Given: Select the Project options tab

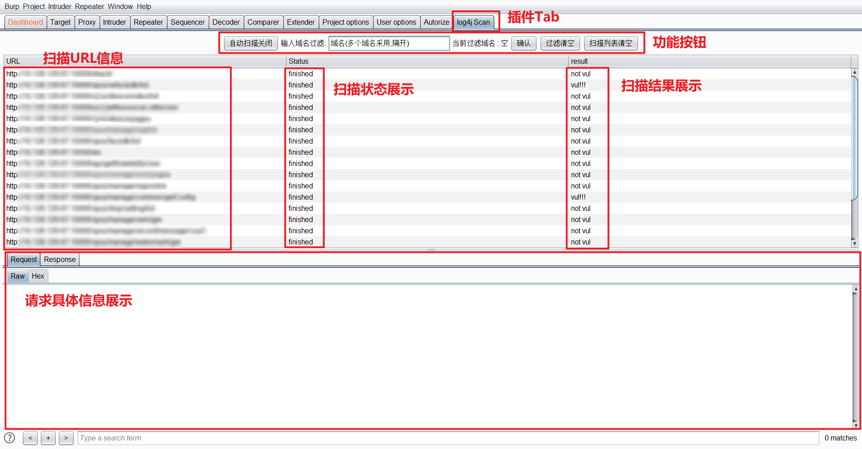Looking at the screenshot, I should click(346, 22).
